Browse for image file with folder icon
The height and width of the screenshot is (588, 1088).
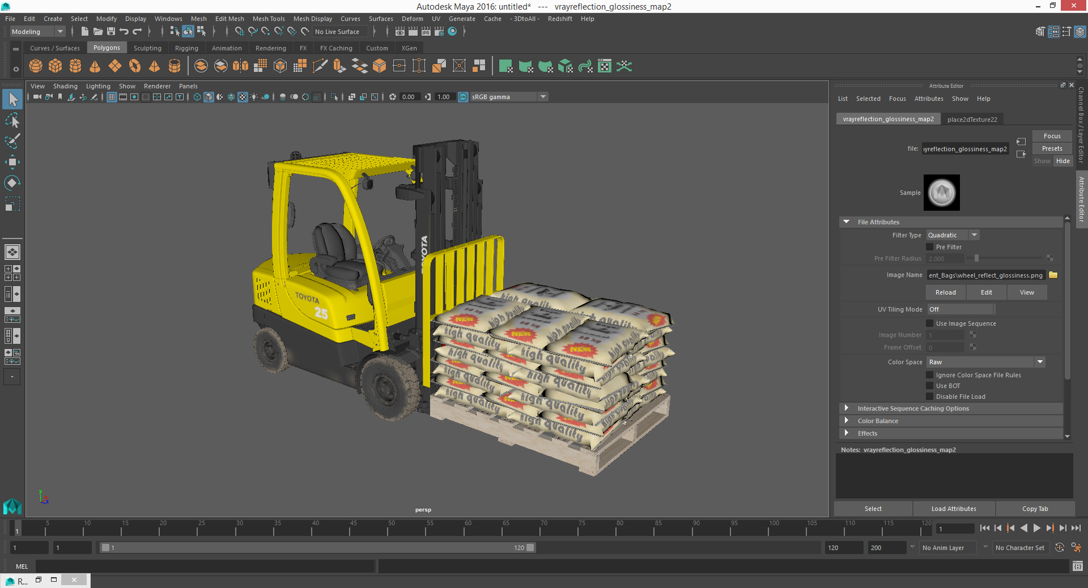(x=1053, y=275)
